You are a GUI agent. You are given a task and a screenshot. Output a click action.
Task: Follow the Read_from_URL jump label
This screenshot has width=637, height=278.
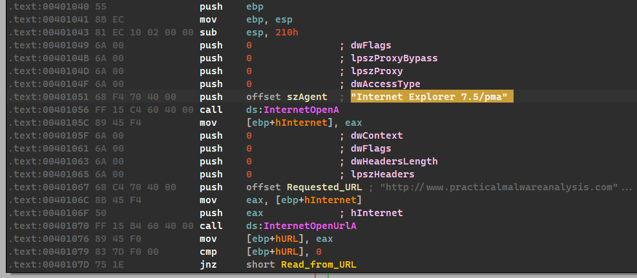318,264
